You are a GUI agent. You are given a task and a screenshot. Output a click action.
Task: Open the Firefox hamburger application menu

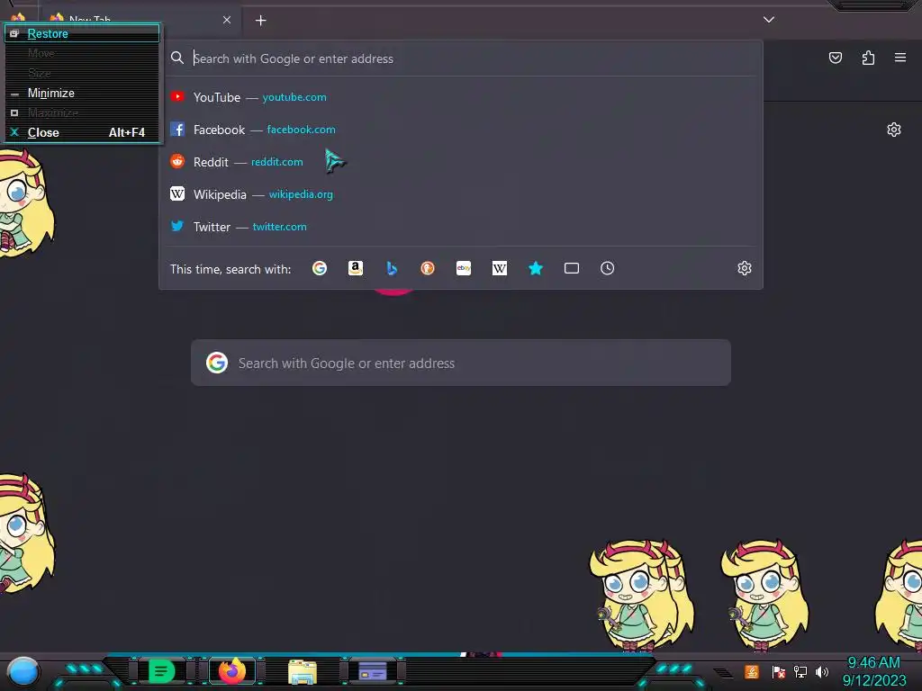tap(900, 58)
